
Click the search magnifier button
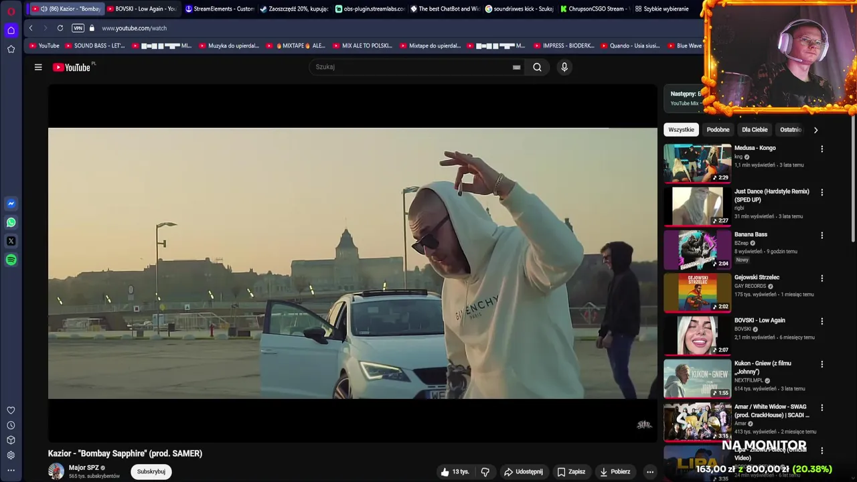tap(537, 67)
